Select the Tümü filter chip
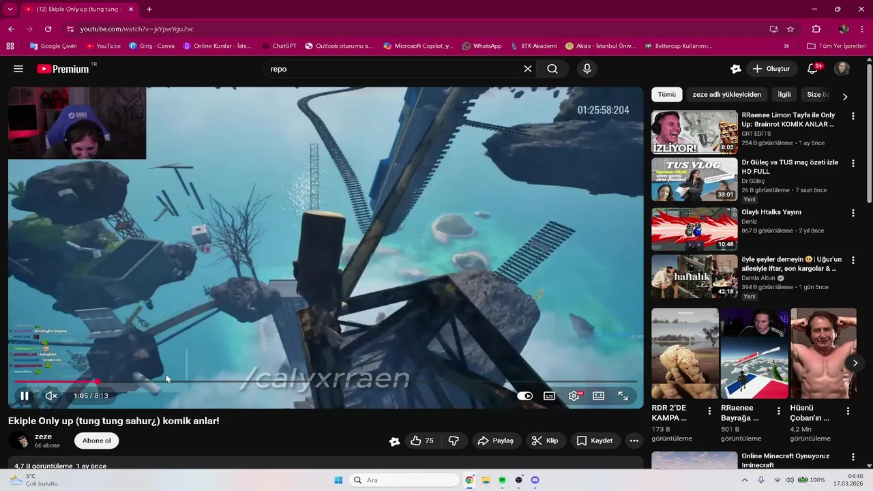Viewport: 873px width, 491px height. click(x=666, y=95)
